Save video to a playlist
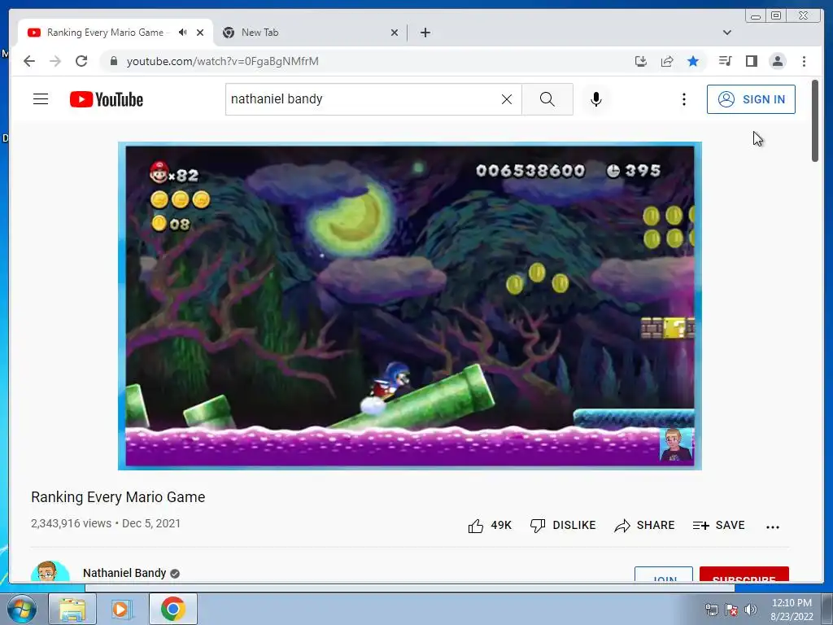Screen dimensions: 833x625 click(719, 526)
